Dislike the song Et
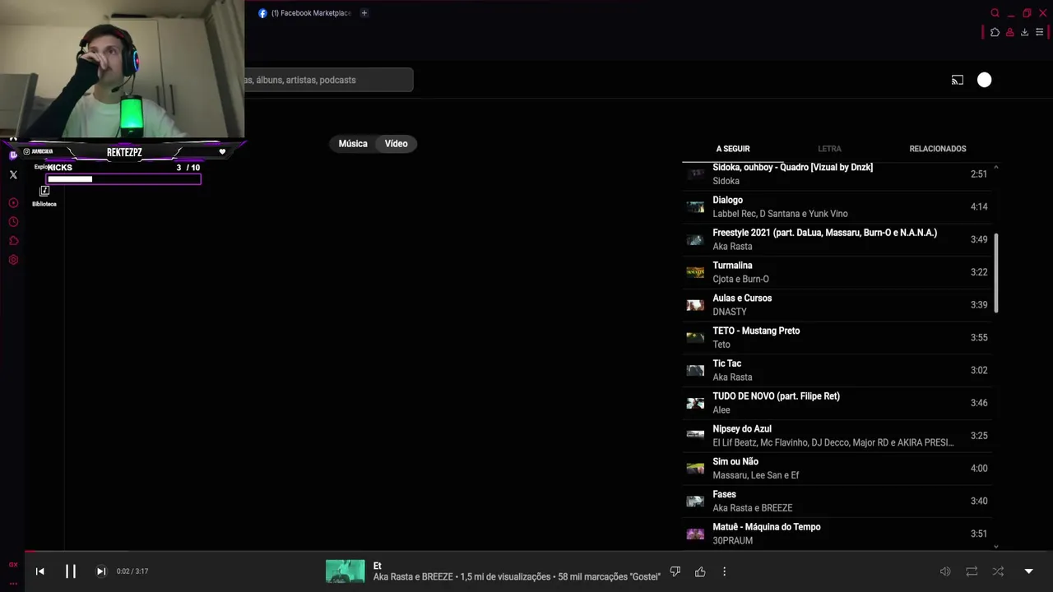 coord(675,571)
